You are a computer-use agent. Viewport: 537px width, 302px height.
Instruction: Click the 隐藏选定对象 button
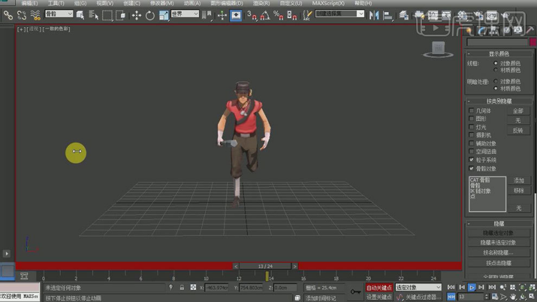[498, 233]
